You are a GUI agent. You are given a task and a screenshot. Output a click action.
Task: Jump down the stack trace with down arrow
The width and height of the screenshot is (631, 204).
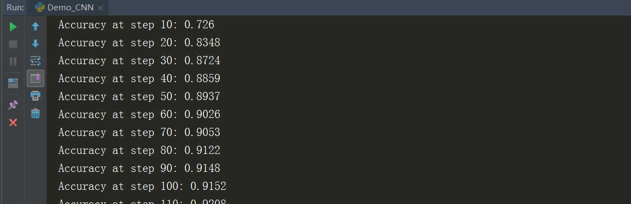point(35,44)
